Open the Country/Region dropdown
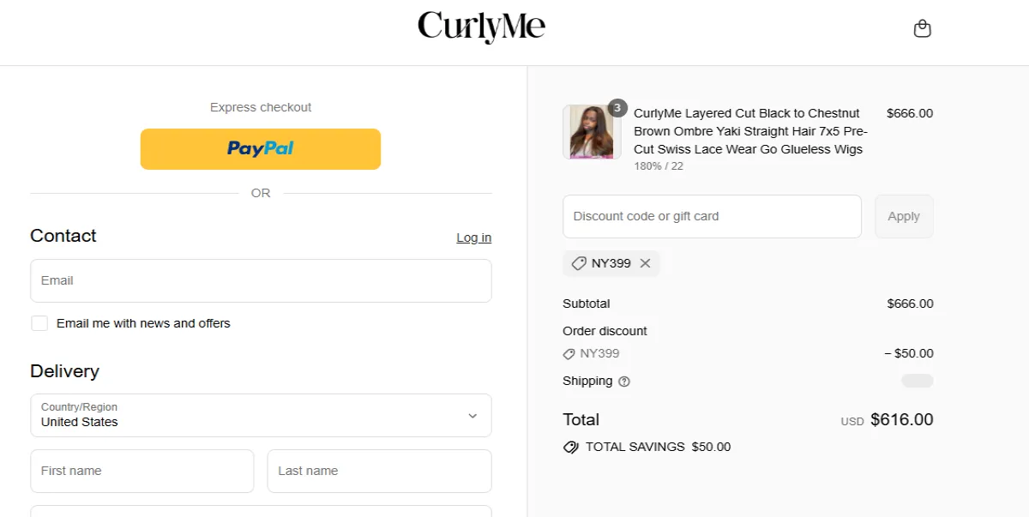The height and width of the screenshot is (517, 1029). pyautogui.click(x=261, y=416)
